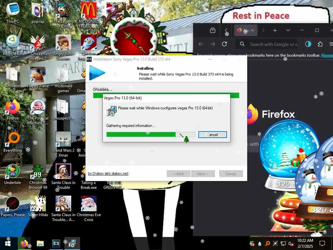This screenshot has height=250, width=333.
Task: Click the Windows Start button
Action: click(8, 243)
